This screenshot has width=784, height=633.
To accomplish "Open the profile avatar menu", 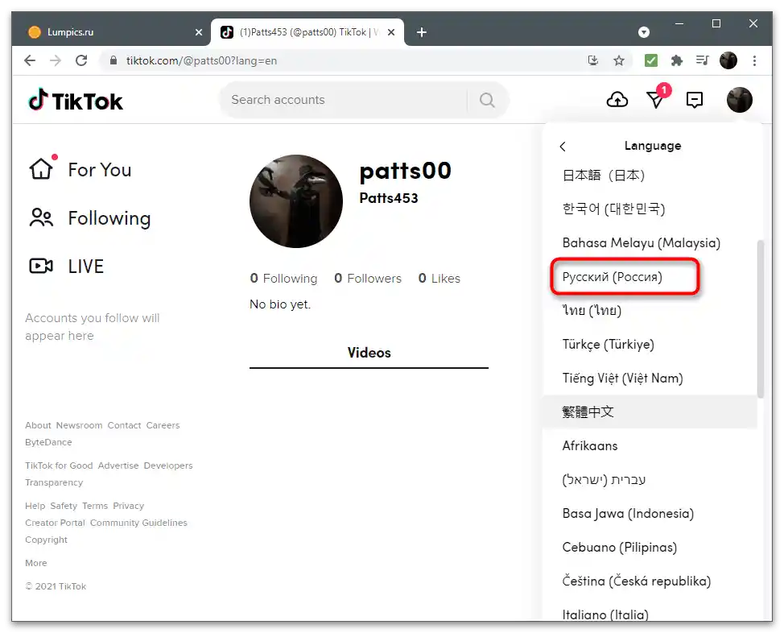I will pyautogui.click(x=739, y=100).
